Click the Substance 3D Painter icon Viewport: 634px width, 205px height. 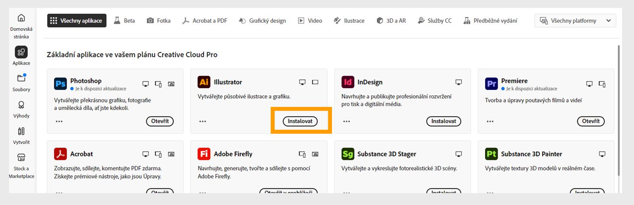pyautogui.click(x=491, y=154)
